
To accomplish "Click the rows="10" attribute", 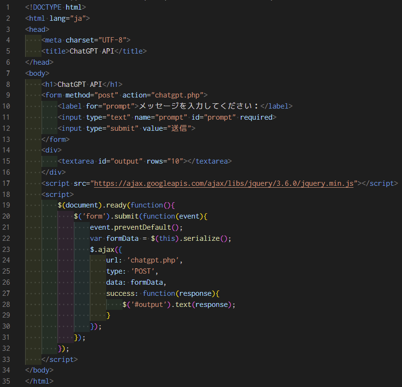I will point(165,161).
